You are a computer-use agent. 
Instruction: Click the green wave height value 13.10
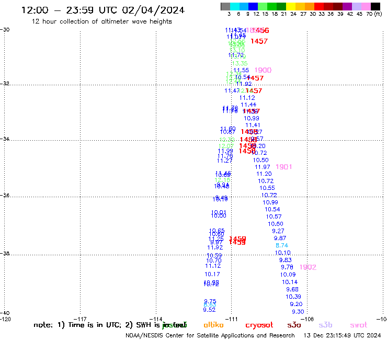237,50
